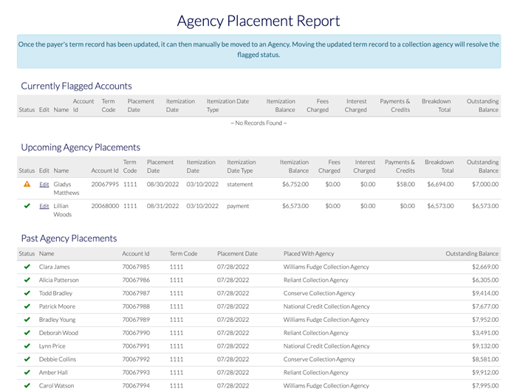Click the green checkmark for Deborah Wood
Image resolution: width=517 pixels, height=392 pixels.
coord(27,333)
